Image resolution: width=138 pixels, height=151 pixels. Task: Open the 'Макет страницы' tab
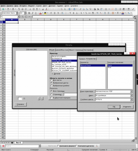click(x=76, y=50)
